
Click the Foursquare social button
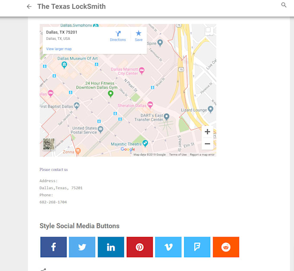(x=197, y=247)
